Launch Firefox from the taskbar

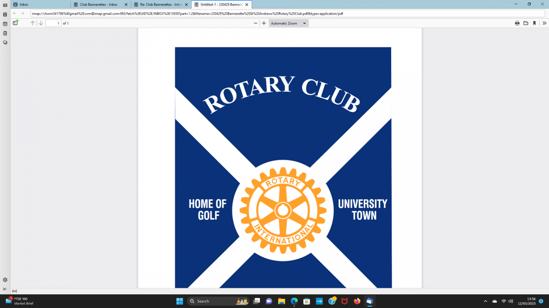click(x=357, y=301)
